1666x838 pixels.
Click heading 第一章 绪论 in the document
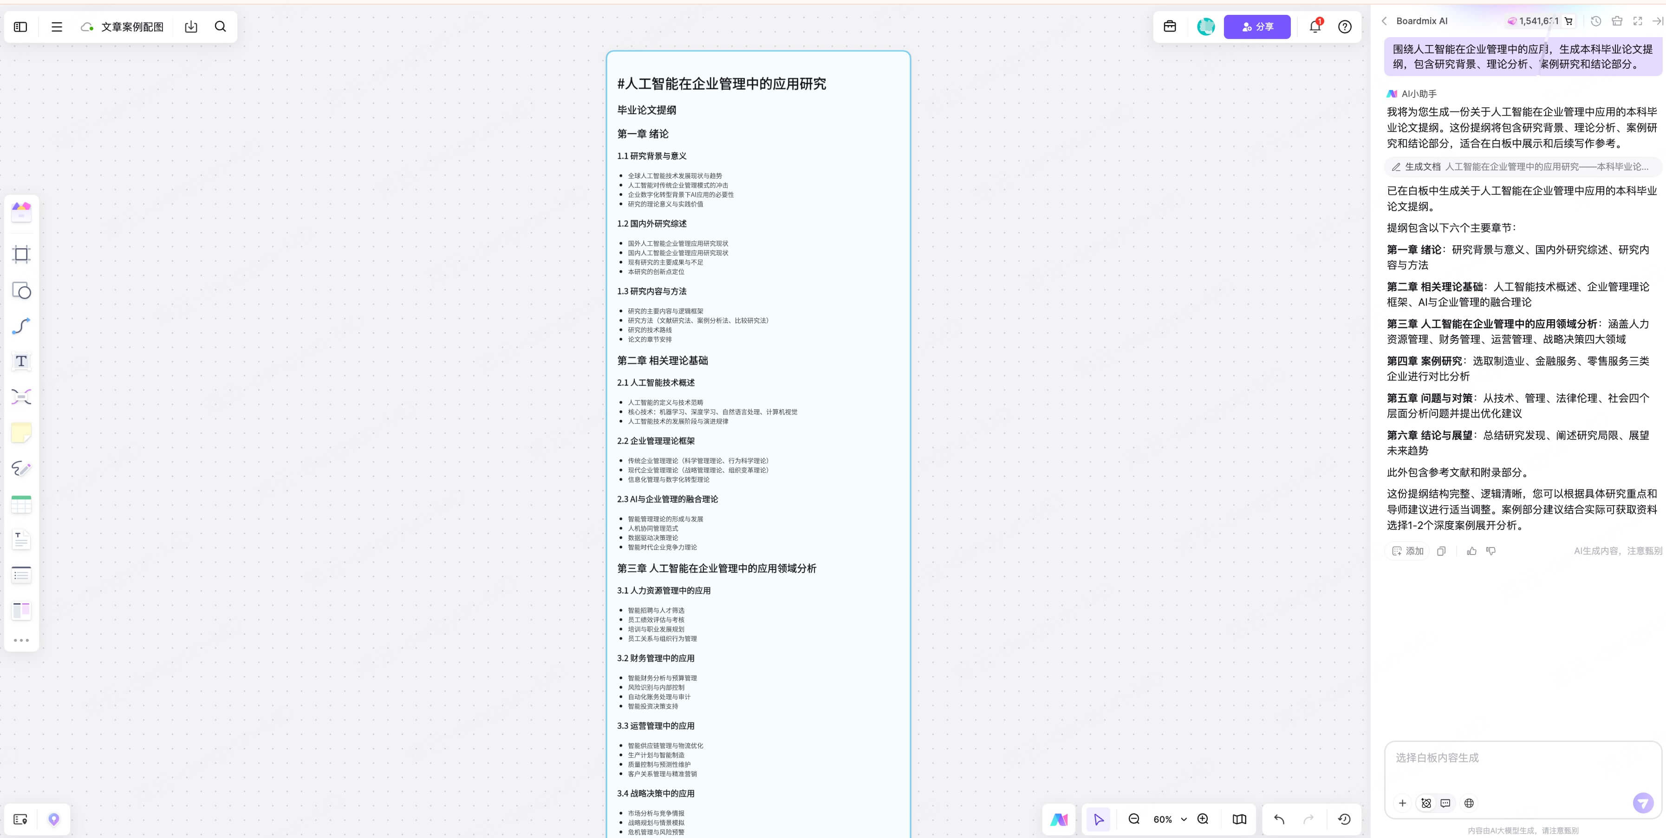coord(643,134)
